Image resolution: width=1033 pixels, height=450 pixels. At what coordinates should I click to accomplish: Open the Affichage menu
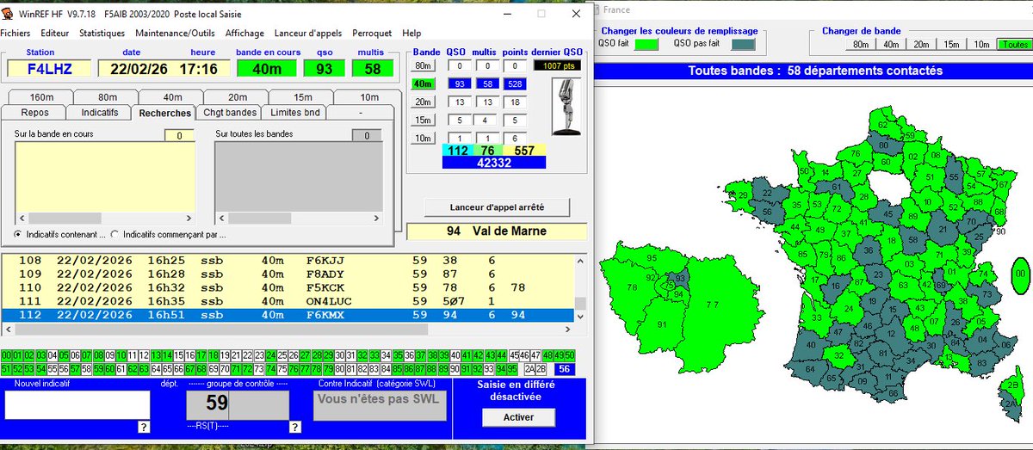(244, 33)
